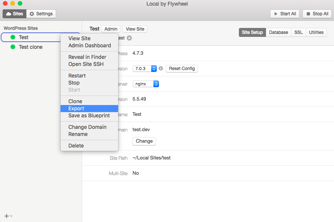Click the site path ~/Local Sites/test
Image resolution: width=334 pixels, height=222 pixels.
point(152,158)
